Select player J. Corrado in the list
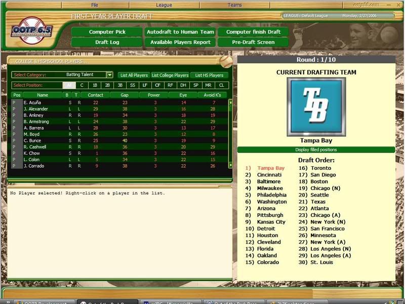The width and height of the screenshot is (405, 304). point(120,166)
